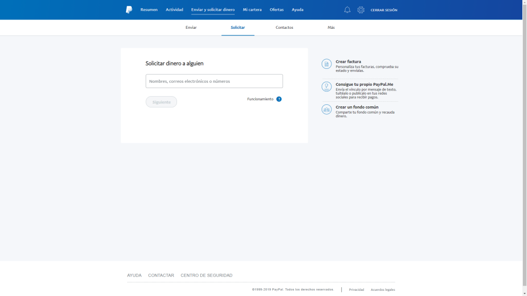The width and height of the screenshot is (527, 296).
Task: Click the PayPal.Me lightbulb icon
Action: pos(326,86)
